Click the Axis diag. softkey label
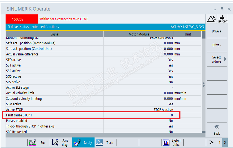Image resolution: width=233 pixels, height=148 pixels. [x=65, y=142]
